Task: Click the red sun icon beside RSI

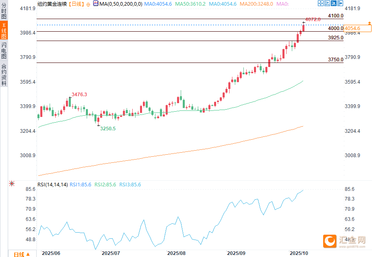Action: pyautogui.click(x=12, y=184)
